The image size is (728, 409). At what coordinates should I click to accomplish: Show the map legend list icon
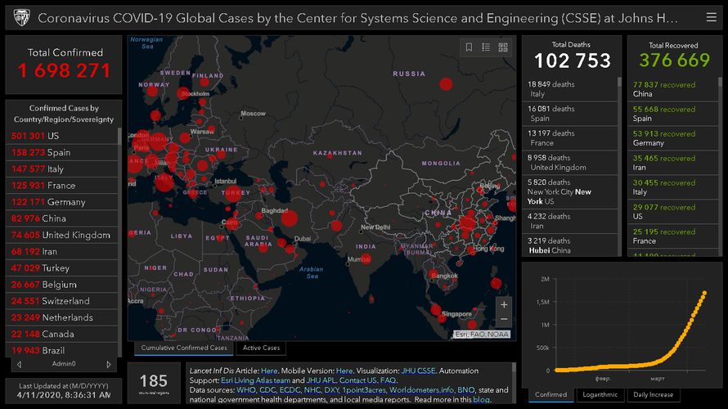point(486,47)
